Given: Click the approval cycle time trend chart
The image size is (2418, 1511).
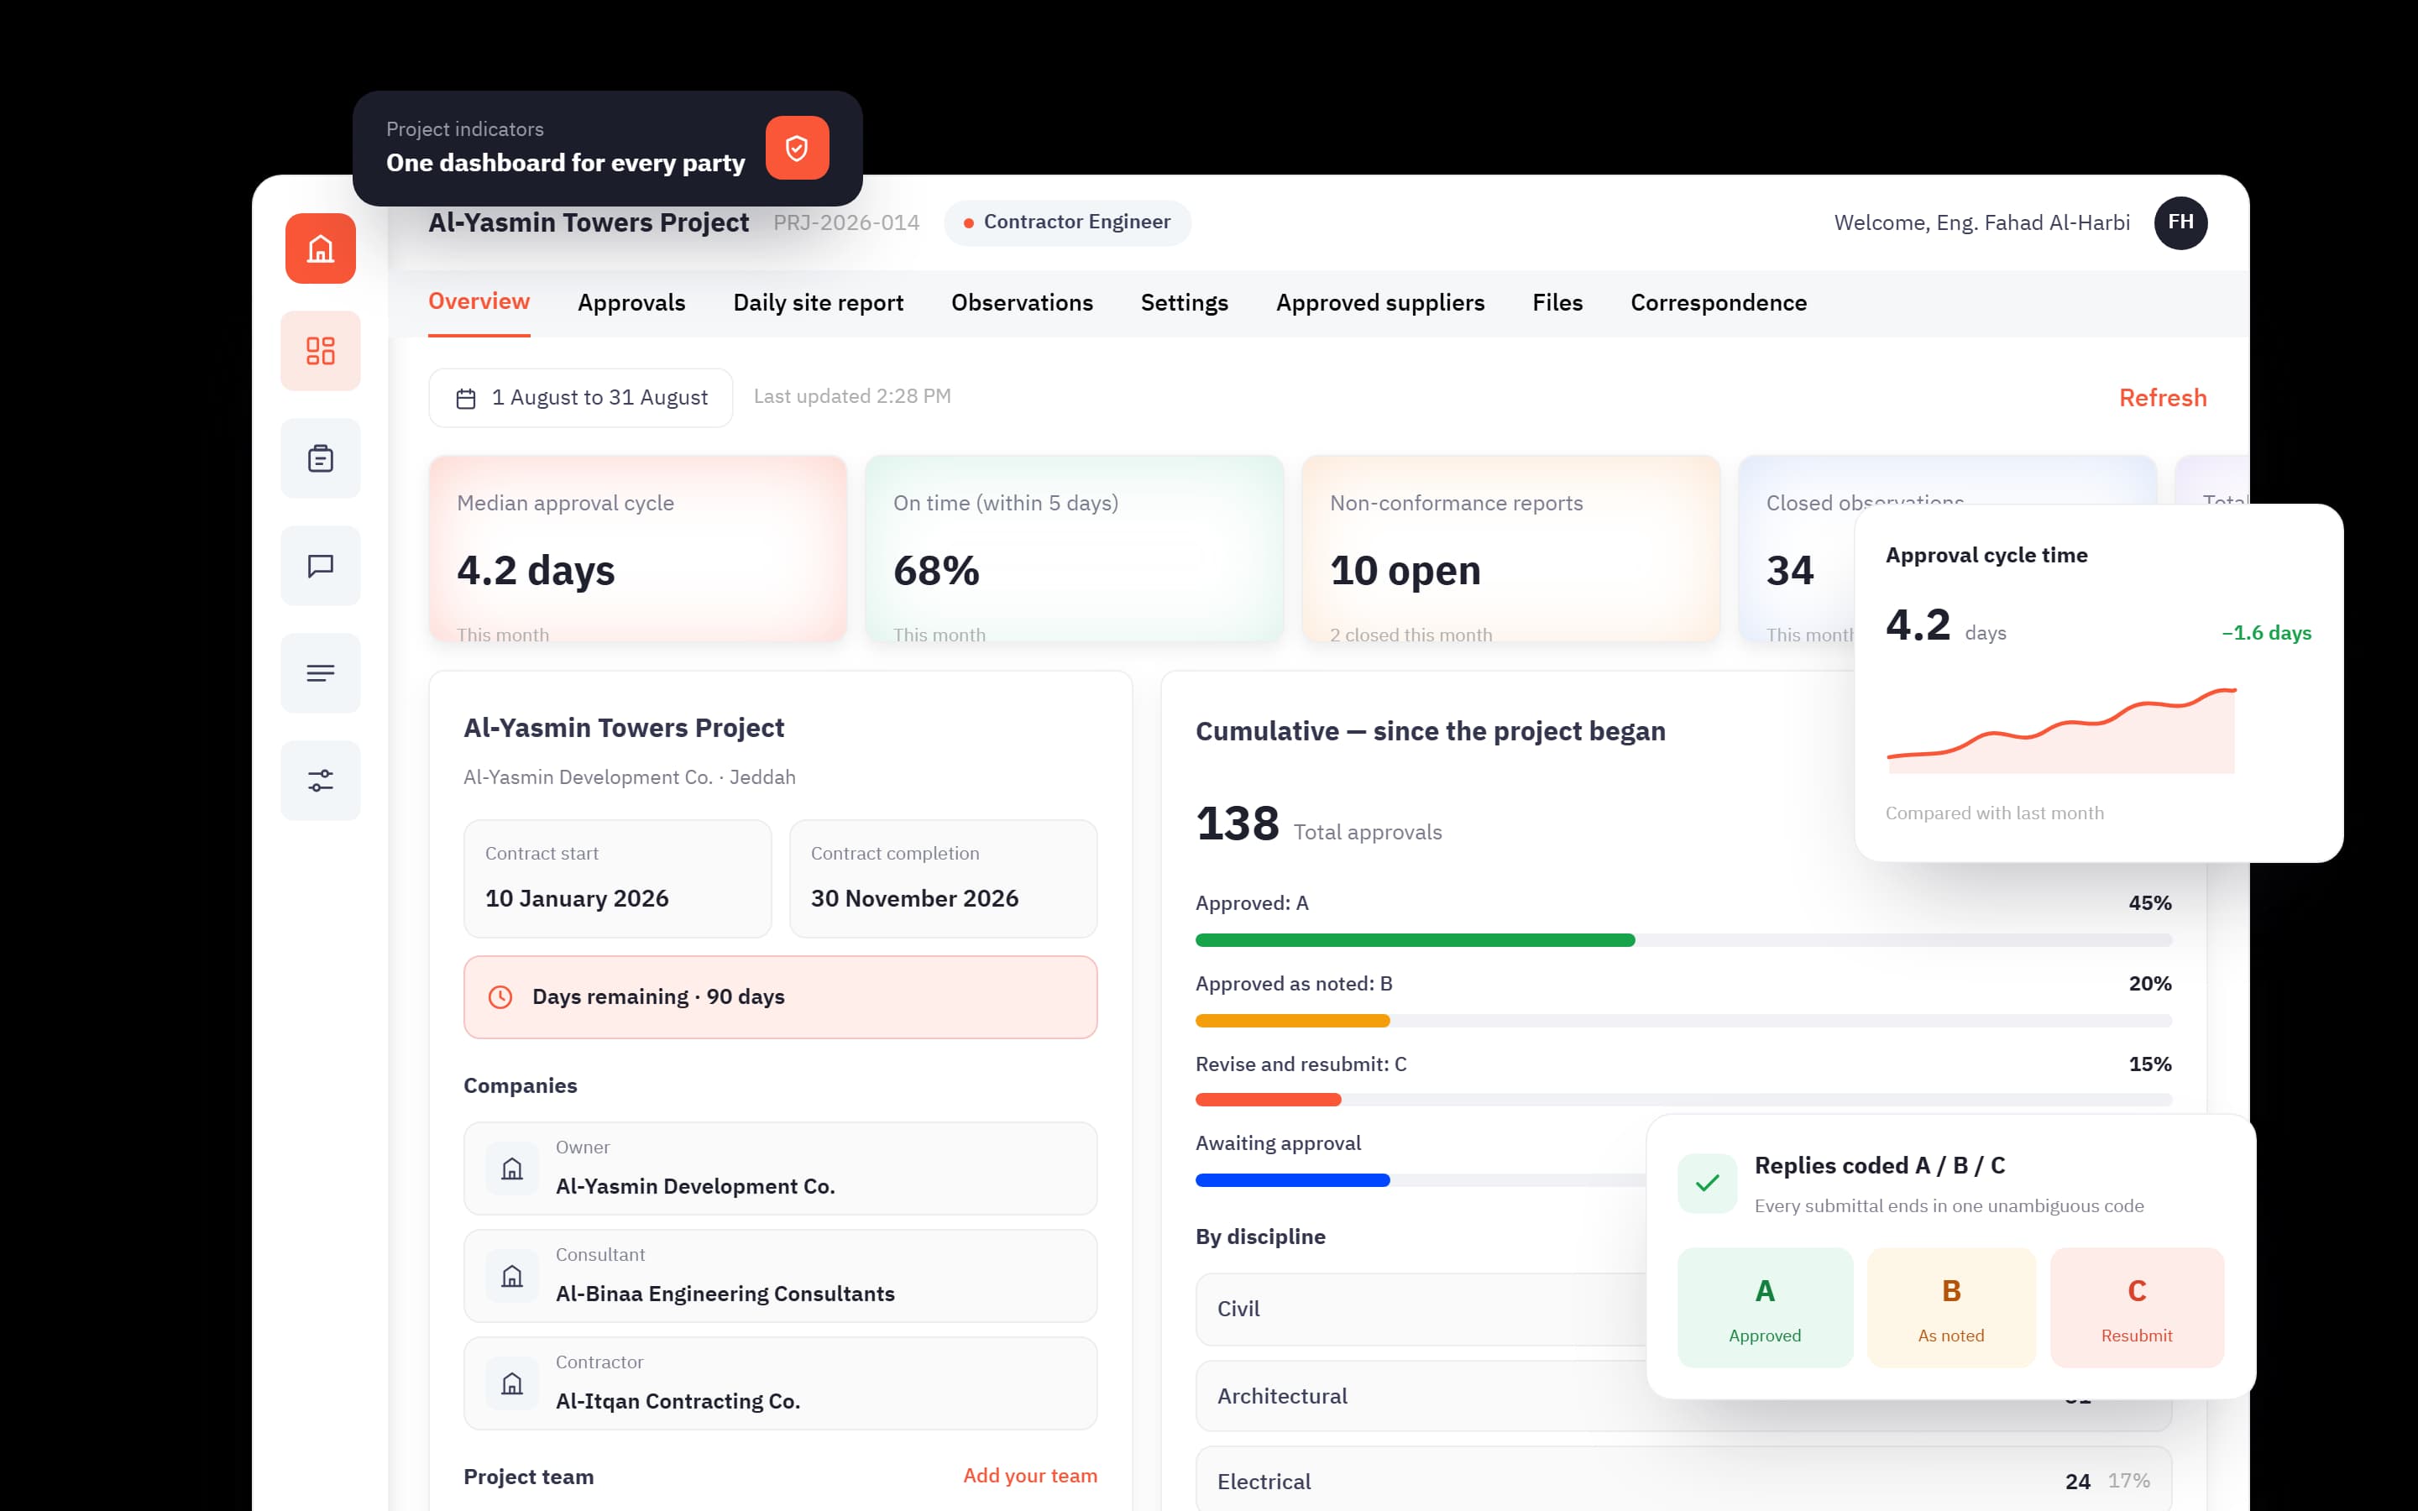Looking at the screenshot, I should click(2060, 730).
